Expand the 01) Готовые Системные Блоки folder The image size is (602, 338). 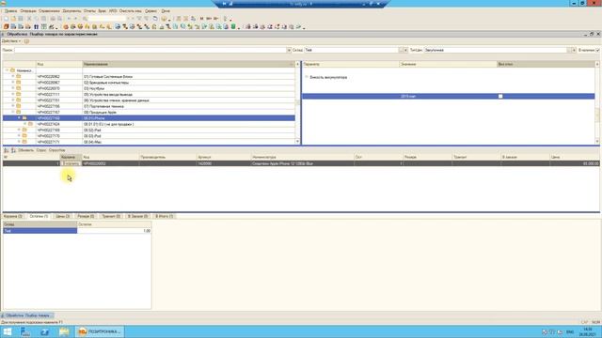point(12,76)
